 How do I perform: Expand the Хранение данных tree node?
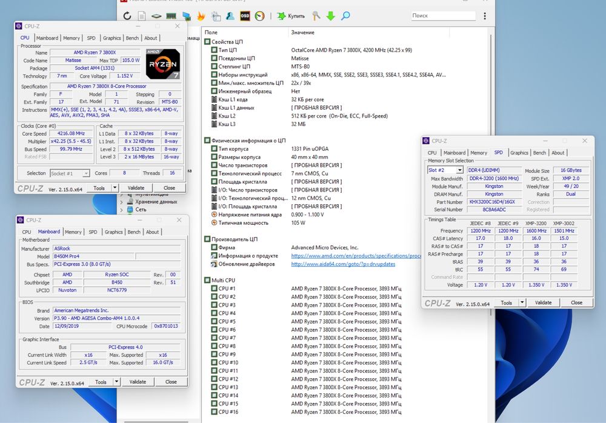pyautogui.click(x=122, y=201)
